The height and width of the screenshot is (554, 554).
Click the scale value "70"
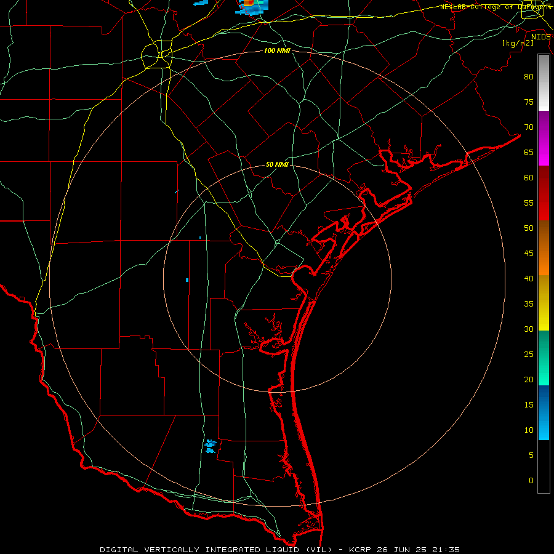click(529, 127)
